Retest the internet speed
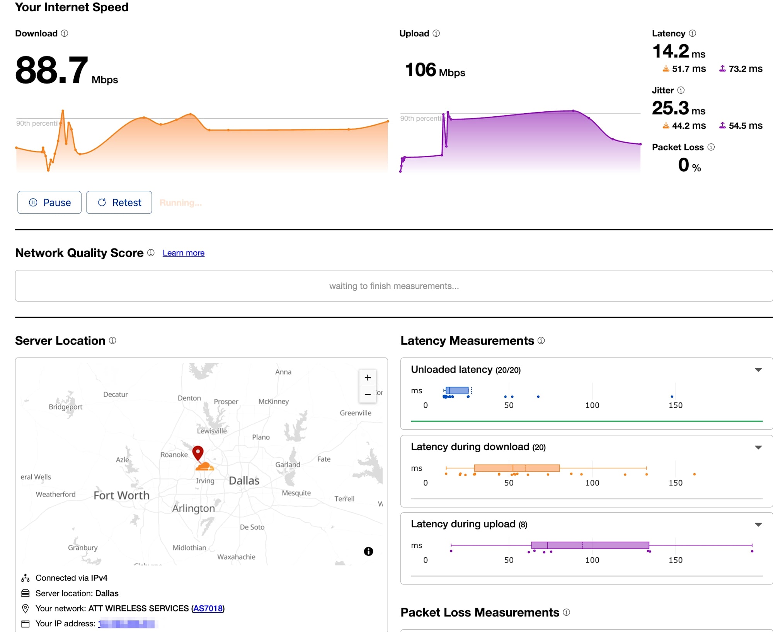This screenshot has height=632, width=773. pyautogui.click(x=119, y=202)
